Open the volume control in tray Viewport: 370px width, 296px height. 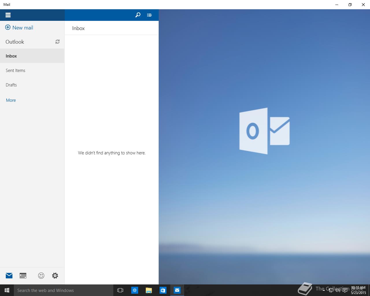[338, 290]
